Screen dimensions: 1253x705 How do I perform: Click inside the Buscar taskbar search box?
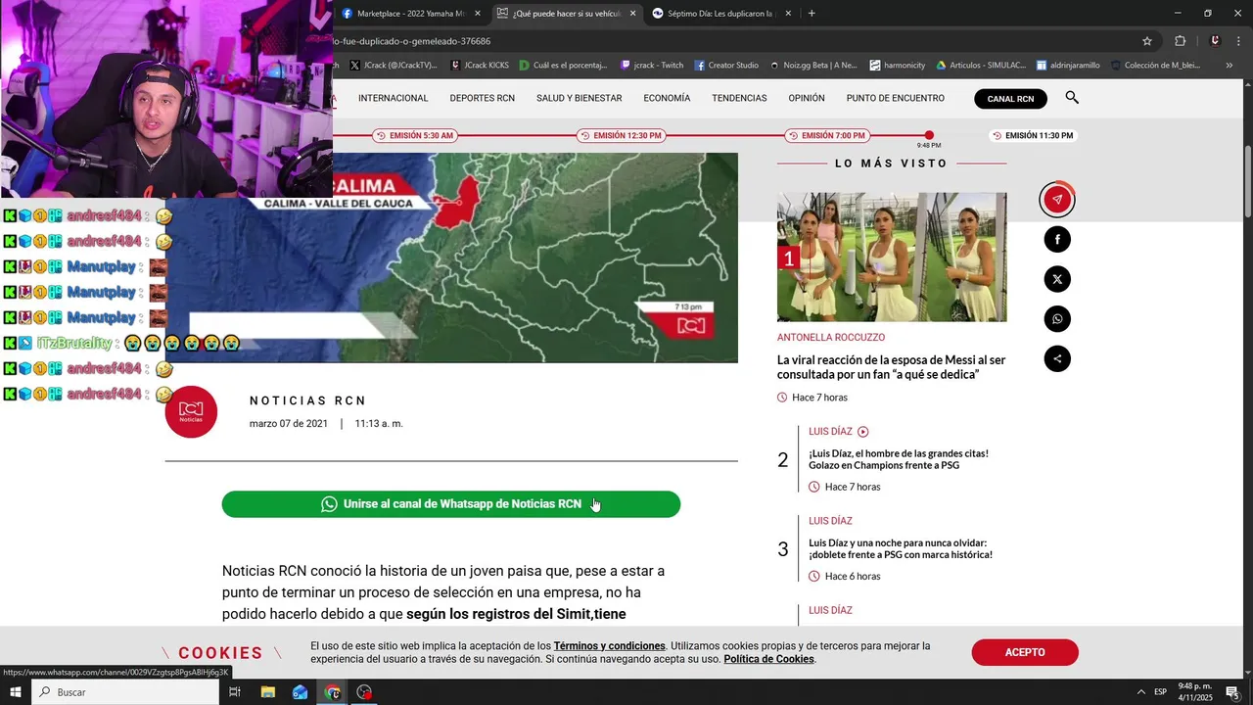coord(125,692)
